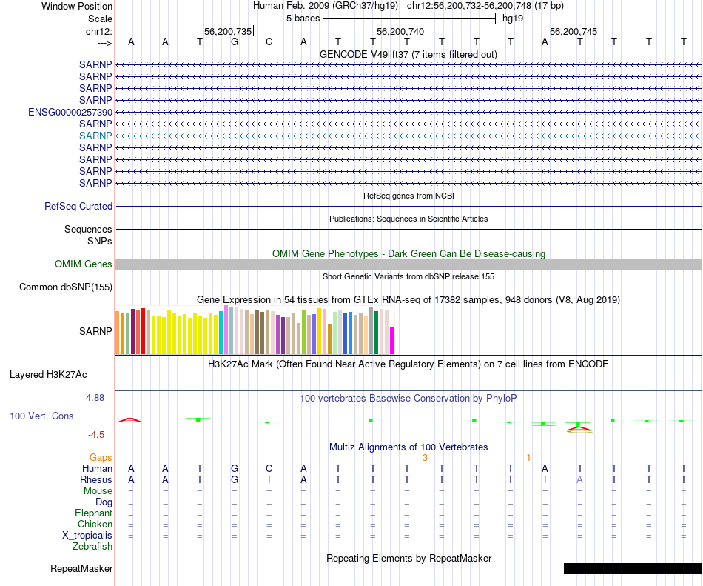Open the Layered H3K27Ac track label

48,375
